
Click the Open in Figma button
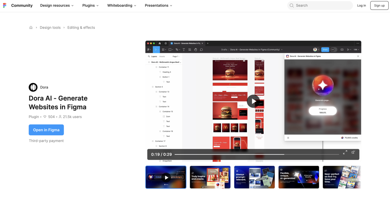click(x=46, y=130)
